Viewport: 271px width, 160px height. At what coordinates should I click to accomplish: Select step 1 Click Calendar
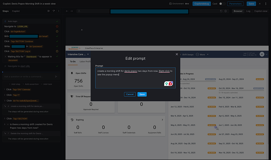[31, 89]
